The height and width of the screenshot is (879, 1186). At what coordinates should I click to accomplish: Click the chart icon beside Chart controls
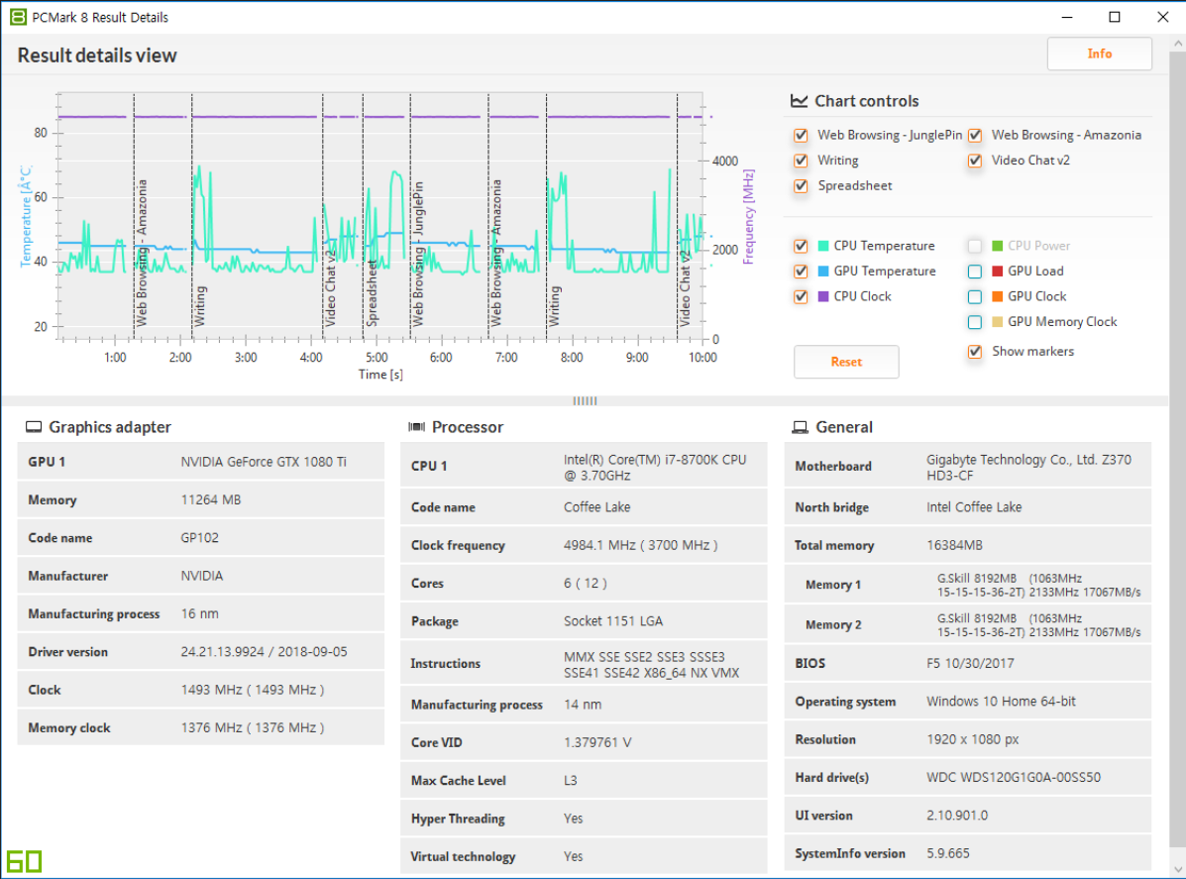click(x=799, y=101)
